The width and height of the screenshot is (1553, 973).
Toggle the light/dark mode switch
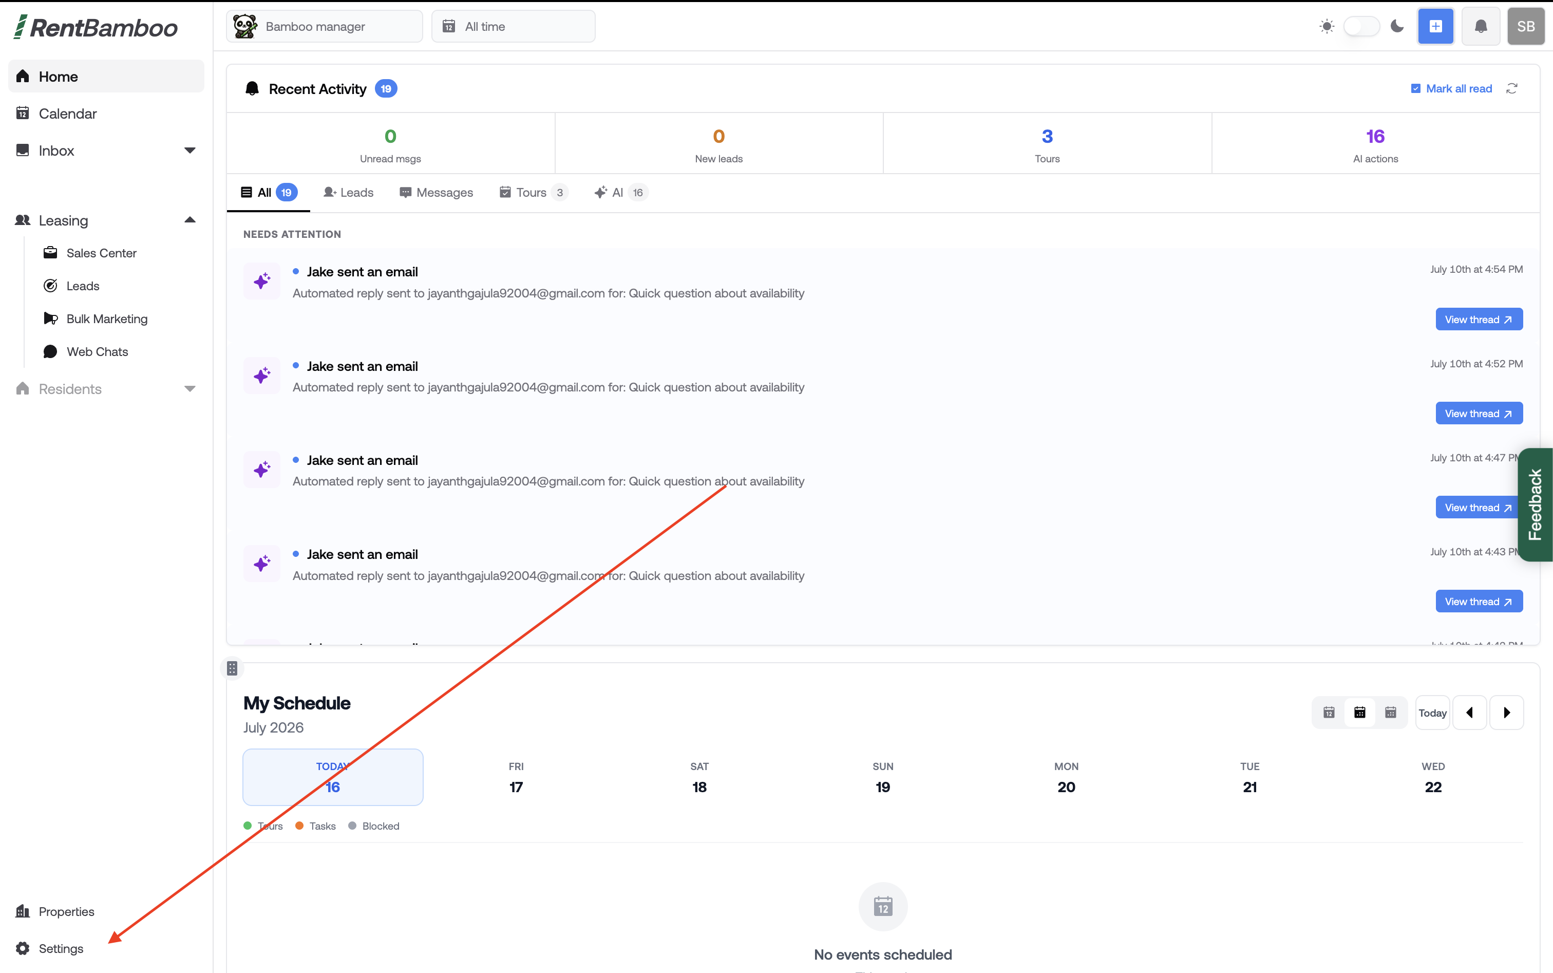point(1361,26)
